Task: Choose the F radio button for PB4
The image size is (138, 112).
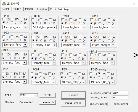Action: pos(62,58)
